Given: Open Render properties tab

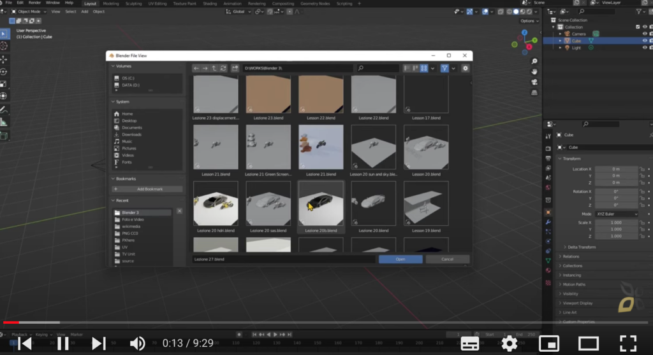Looking at the screenshot, I should [x=548, y=148].
